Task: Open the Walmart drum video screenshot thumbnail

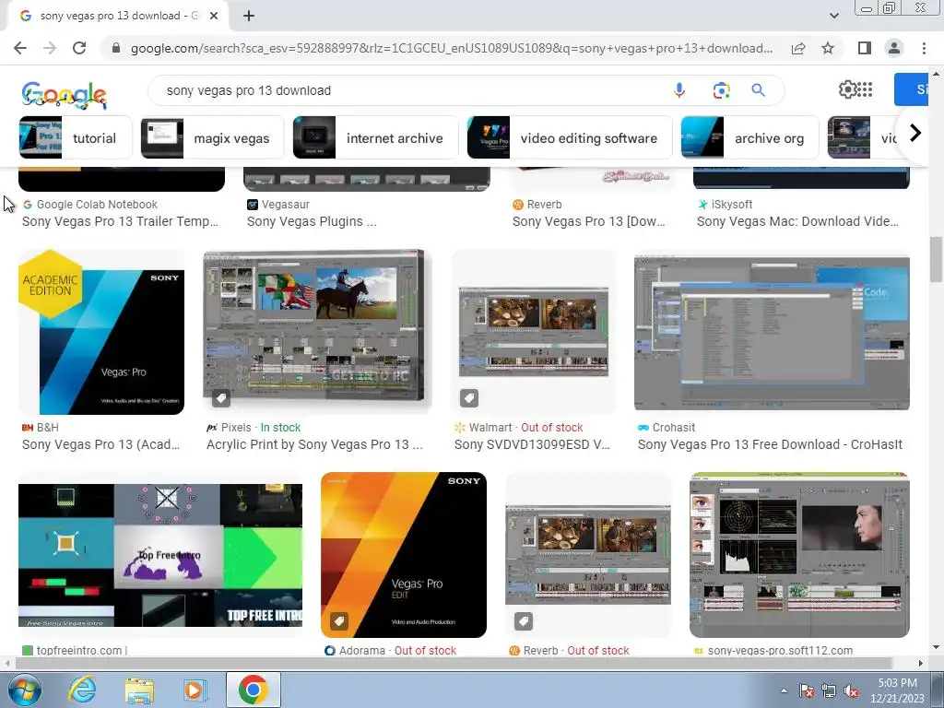Action: tap(534, 332)
